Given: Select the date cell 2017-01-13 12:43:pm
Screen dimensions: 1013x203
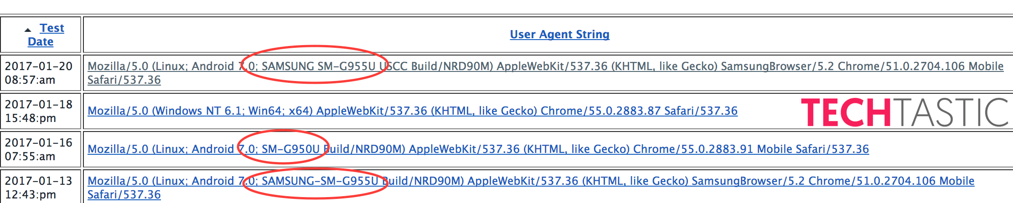Looking at the screenshot, I should [x=41, y=187].
